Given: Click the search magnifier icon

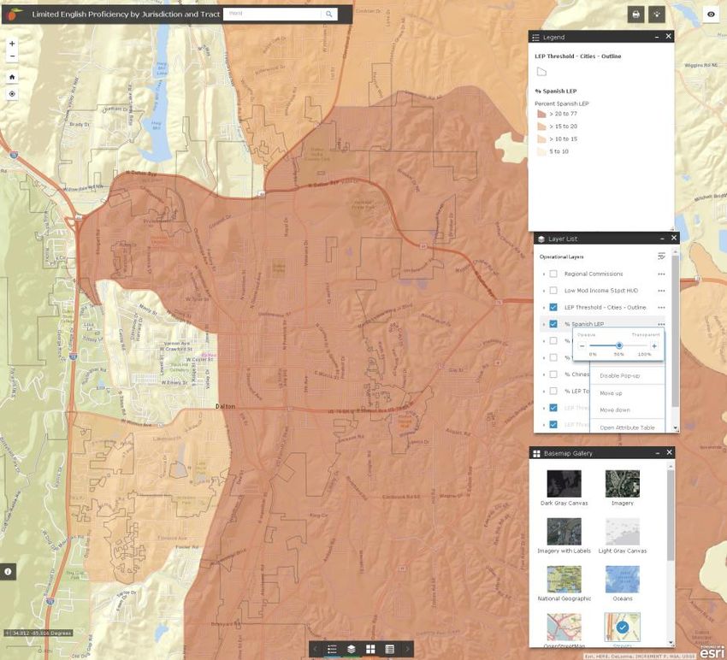Looking at the screenshot, I should 328,14.
